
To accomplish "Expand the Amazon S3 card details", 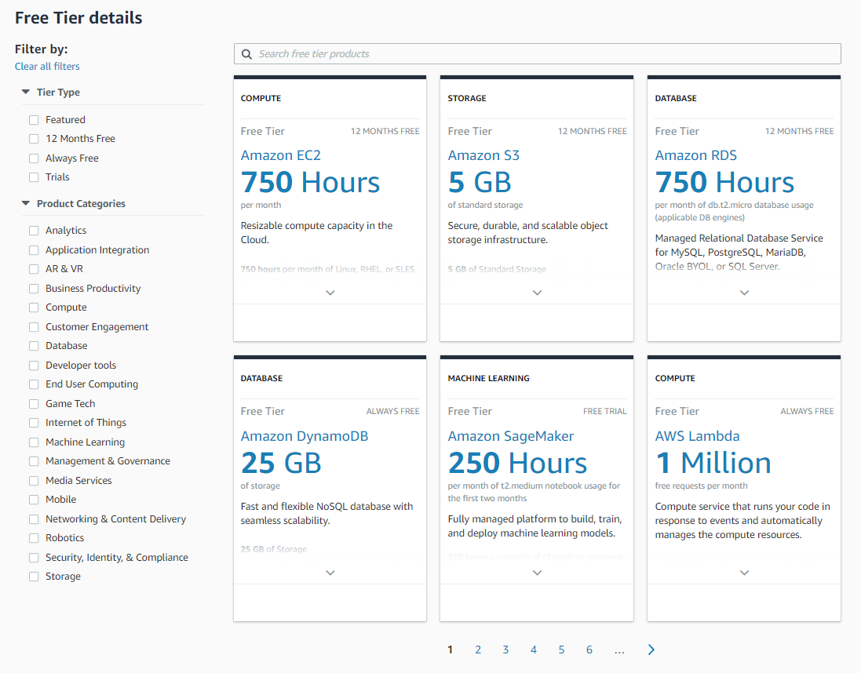I will [x=537, y=293].
